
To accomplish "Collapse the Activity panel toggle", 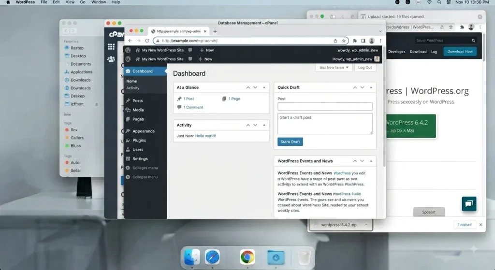I will point(264,125).
